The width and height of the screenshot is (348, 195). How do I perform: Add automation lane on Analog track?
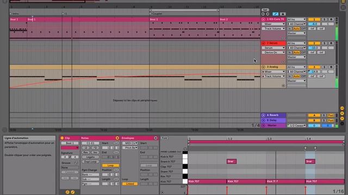[x=283, y=86]
